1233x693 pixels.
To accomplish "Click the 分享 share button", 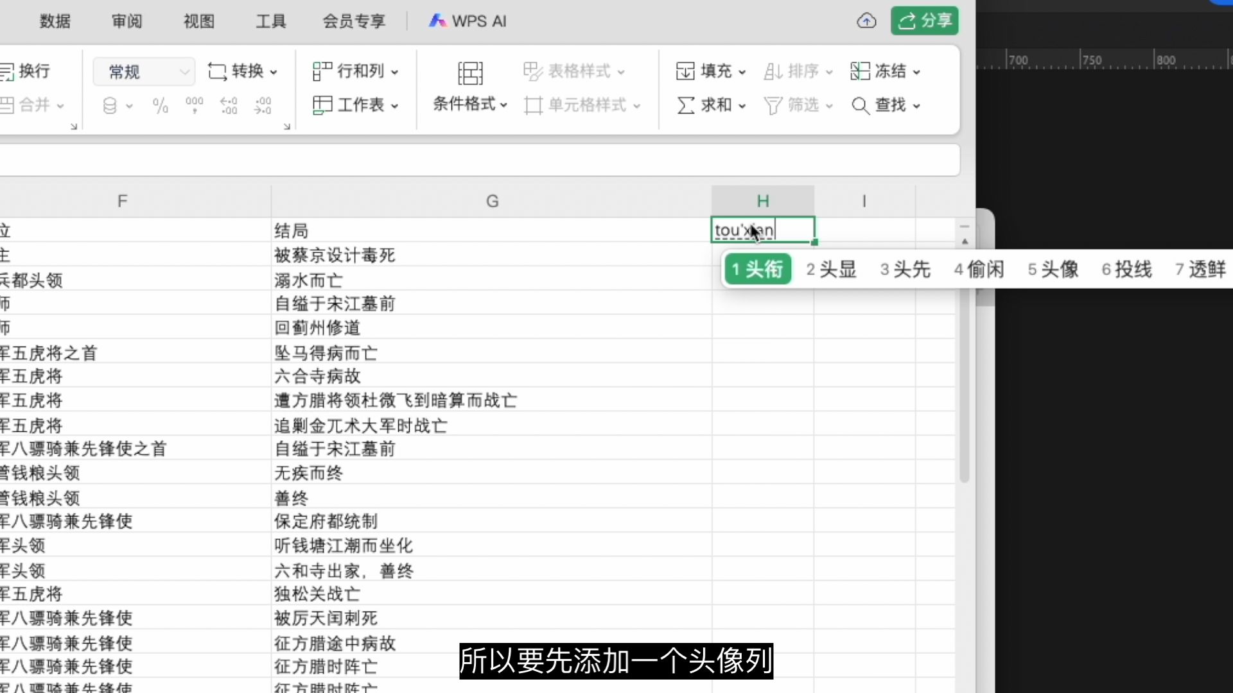I will (924, 21).
